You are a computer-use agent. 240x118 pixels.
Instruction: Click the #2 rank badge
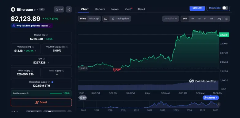42,9
